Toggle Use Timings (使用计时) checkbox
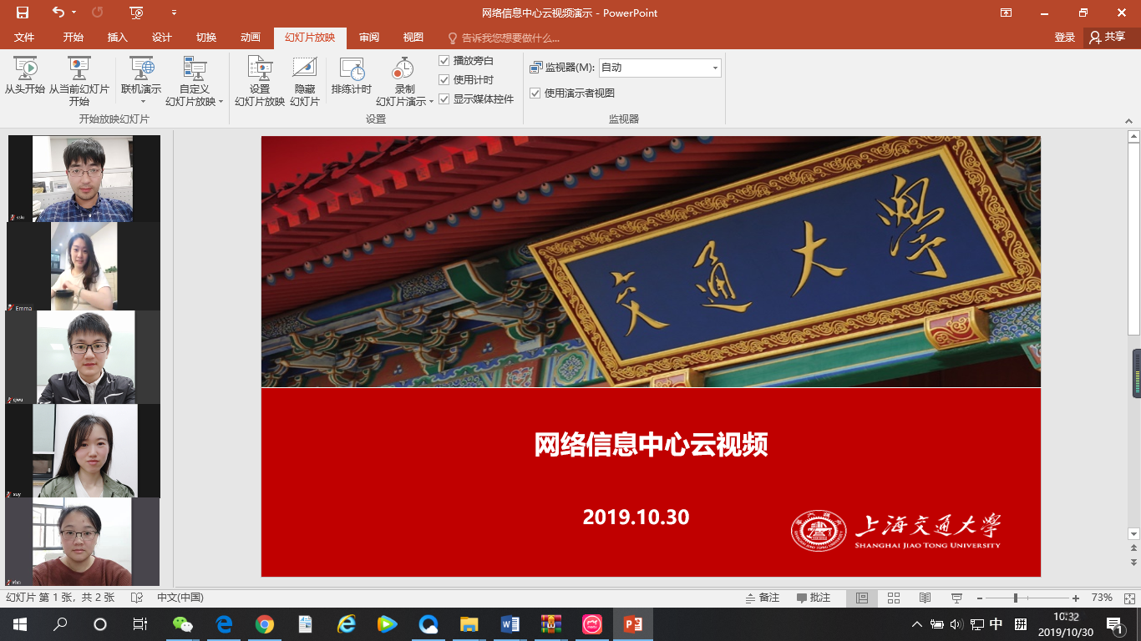 coord(444,79)
